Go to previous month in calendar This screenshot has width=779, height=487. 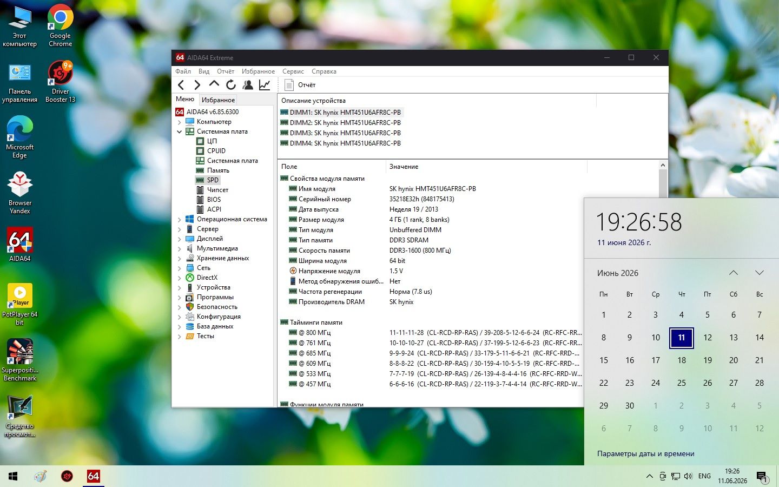point(734,273)
